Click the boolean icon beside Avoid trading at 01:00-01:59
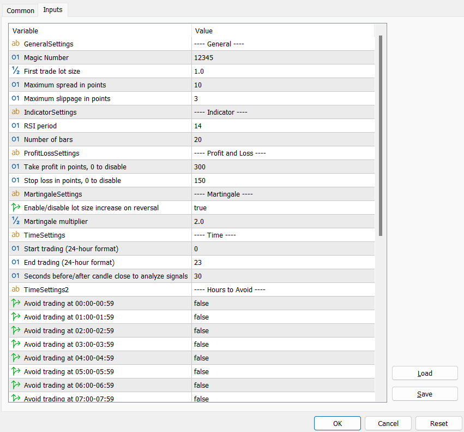 tap(16, 316)
